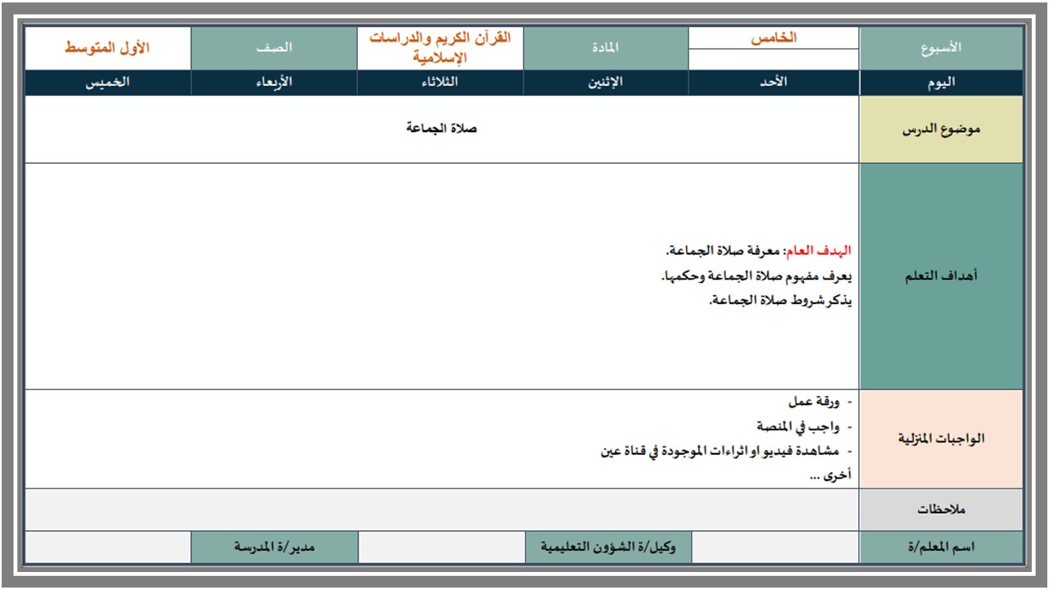
Task: Select the الخميس day column header
Action: click(108, 83)
